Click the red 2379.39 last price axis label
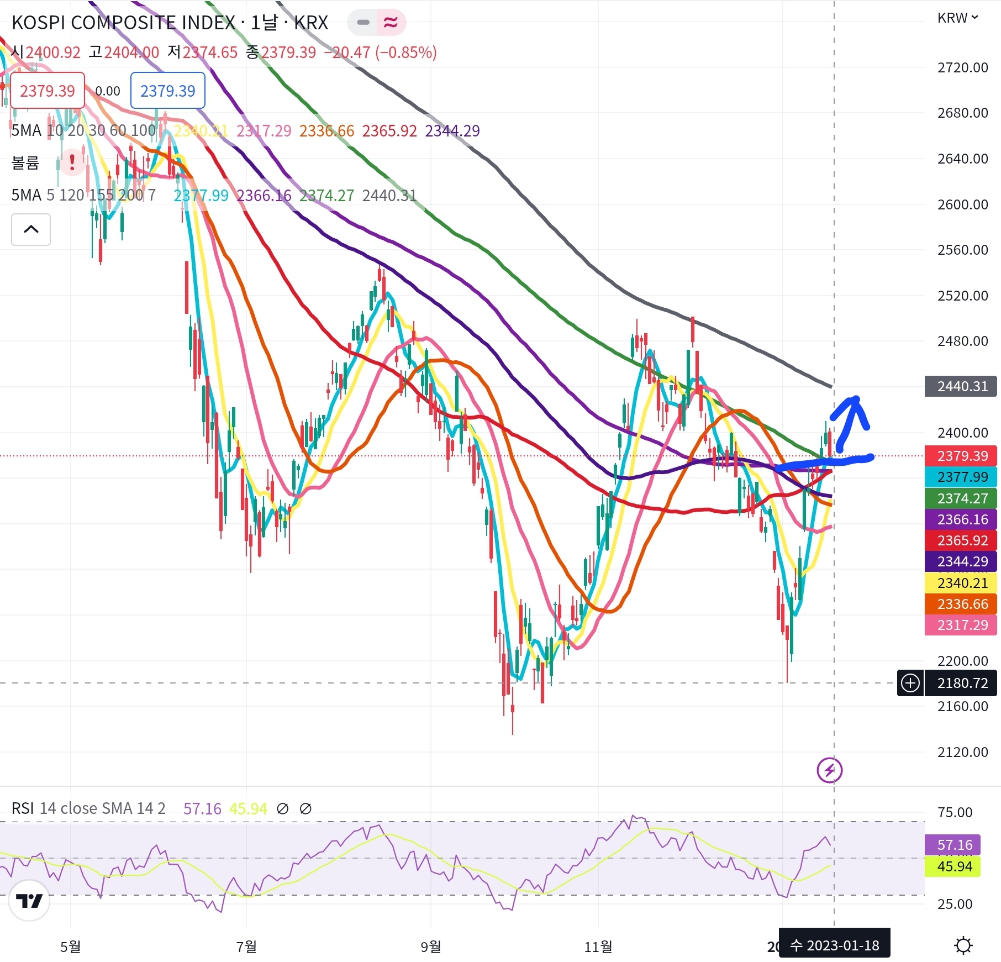 point(962,456)
